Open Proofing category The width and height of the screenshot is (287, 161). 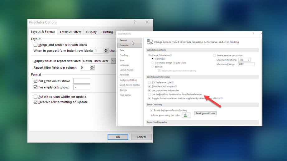pos(130,55)
